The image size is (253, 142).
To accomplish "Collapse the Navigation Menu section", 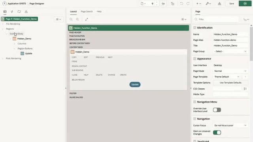I will [194, 102].
